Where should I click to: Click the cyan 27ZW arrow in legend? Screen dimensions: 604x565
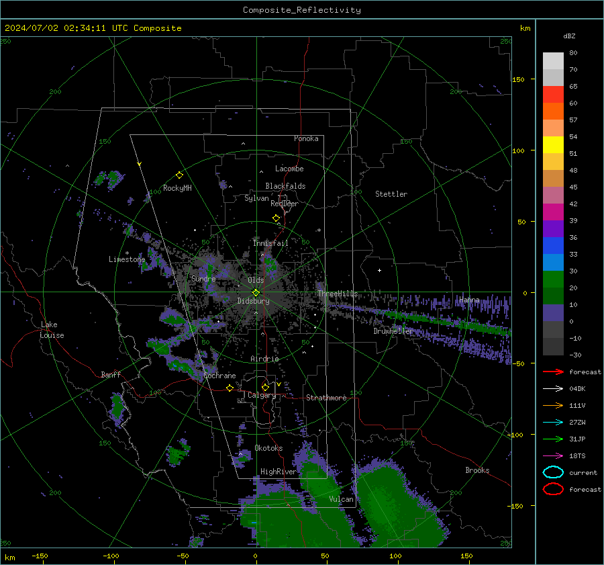point(553,423)
